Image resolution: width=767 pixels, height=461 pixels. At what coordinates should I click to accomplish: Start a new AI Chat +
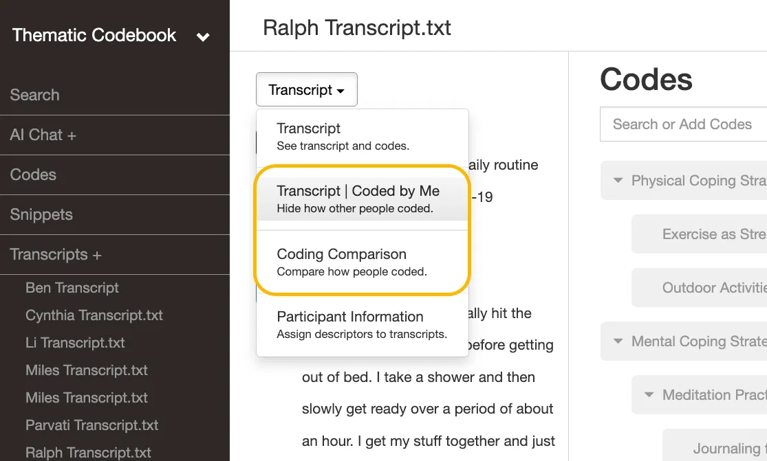tap(43, 135)
